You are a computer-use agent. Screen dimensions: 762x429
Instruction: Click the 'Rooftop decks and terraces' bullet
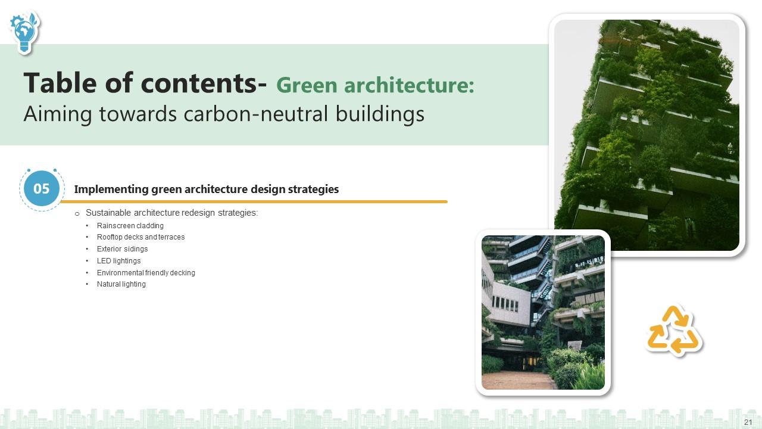click(140, 237)
